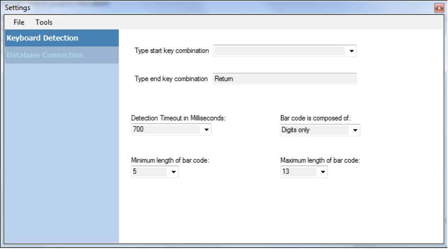Image resolution: width=448 pixels, height=249 pixels.
Task: Click inside the start key combination box
Action: (x=279, y=51)
